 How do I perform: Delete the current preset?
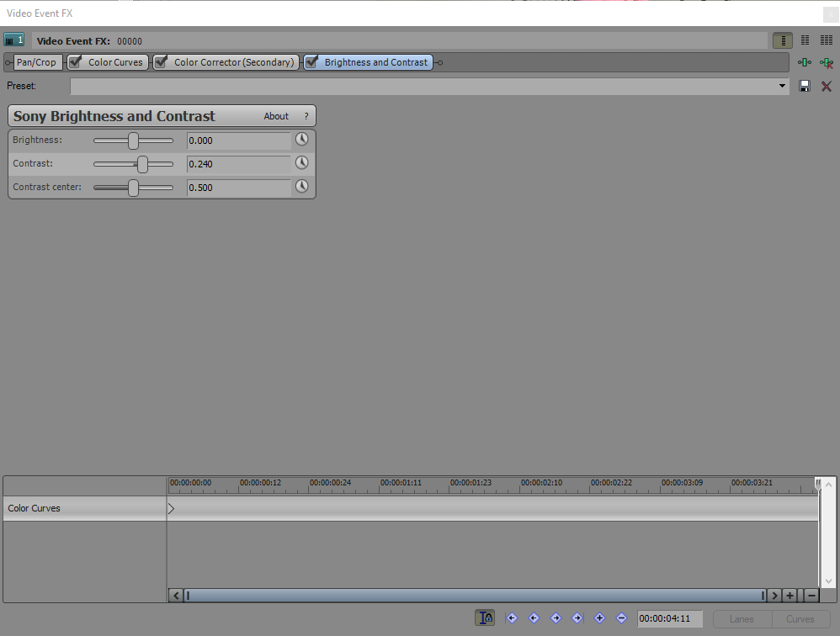point(827,86)
